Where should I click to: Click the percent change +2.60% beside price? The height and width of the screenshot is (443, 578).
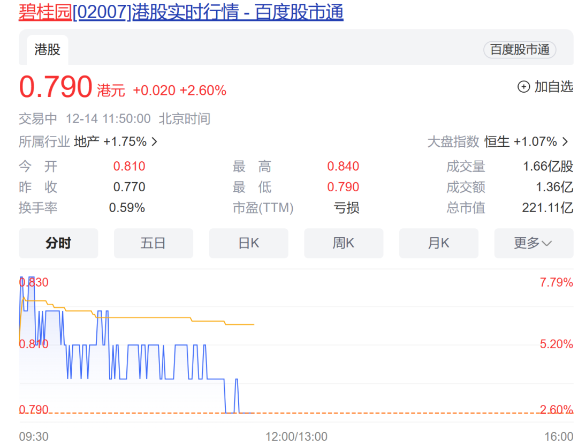tap(203, 91)
